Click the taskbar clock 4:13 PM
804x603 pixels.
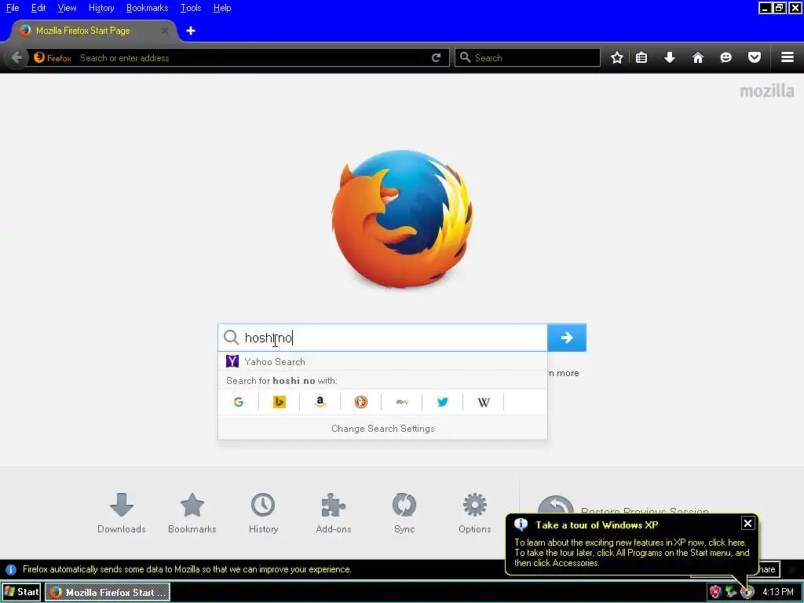778,592
